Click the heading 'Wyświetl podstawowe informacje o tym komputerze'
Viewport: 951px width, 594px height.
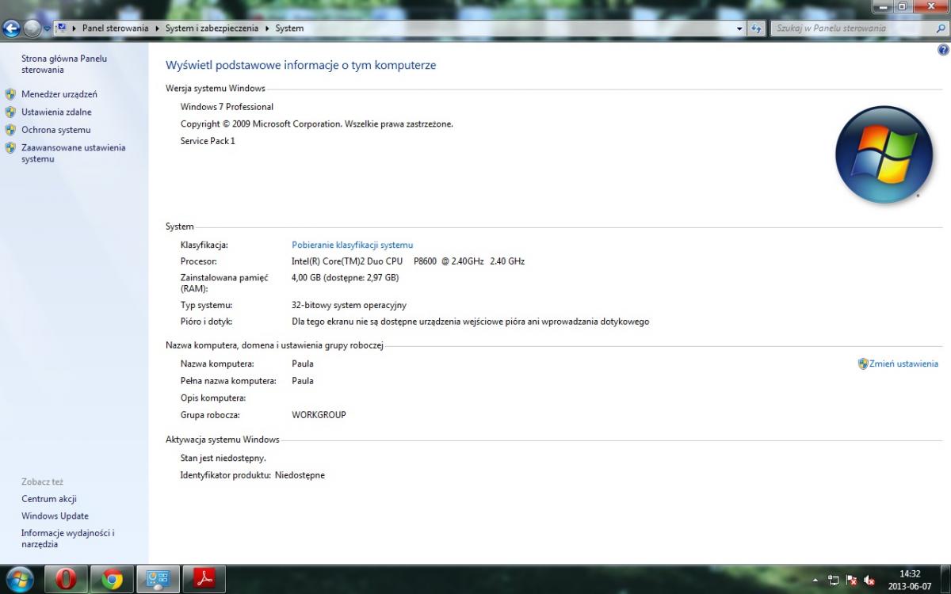click(300, 65)
